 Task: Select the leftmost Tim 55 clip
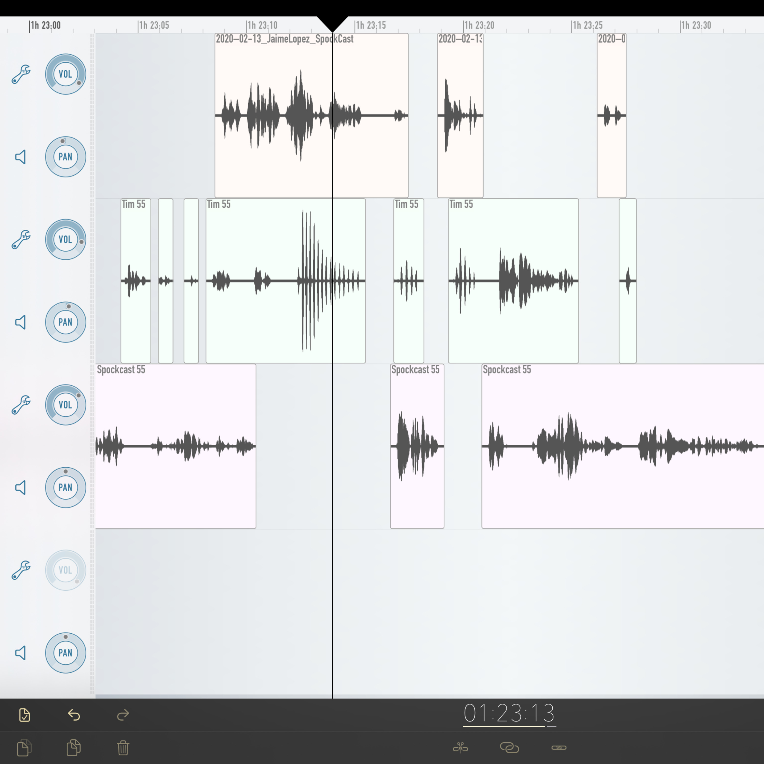point(136,281)
